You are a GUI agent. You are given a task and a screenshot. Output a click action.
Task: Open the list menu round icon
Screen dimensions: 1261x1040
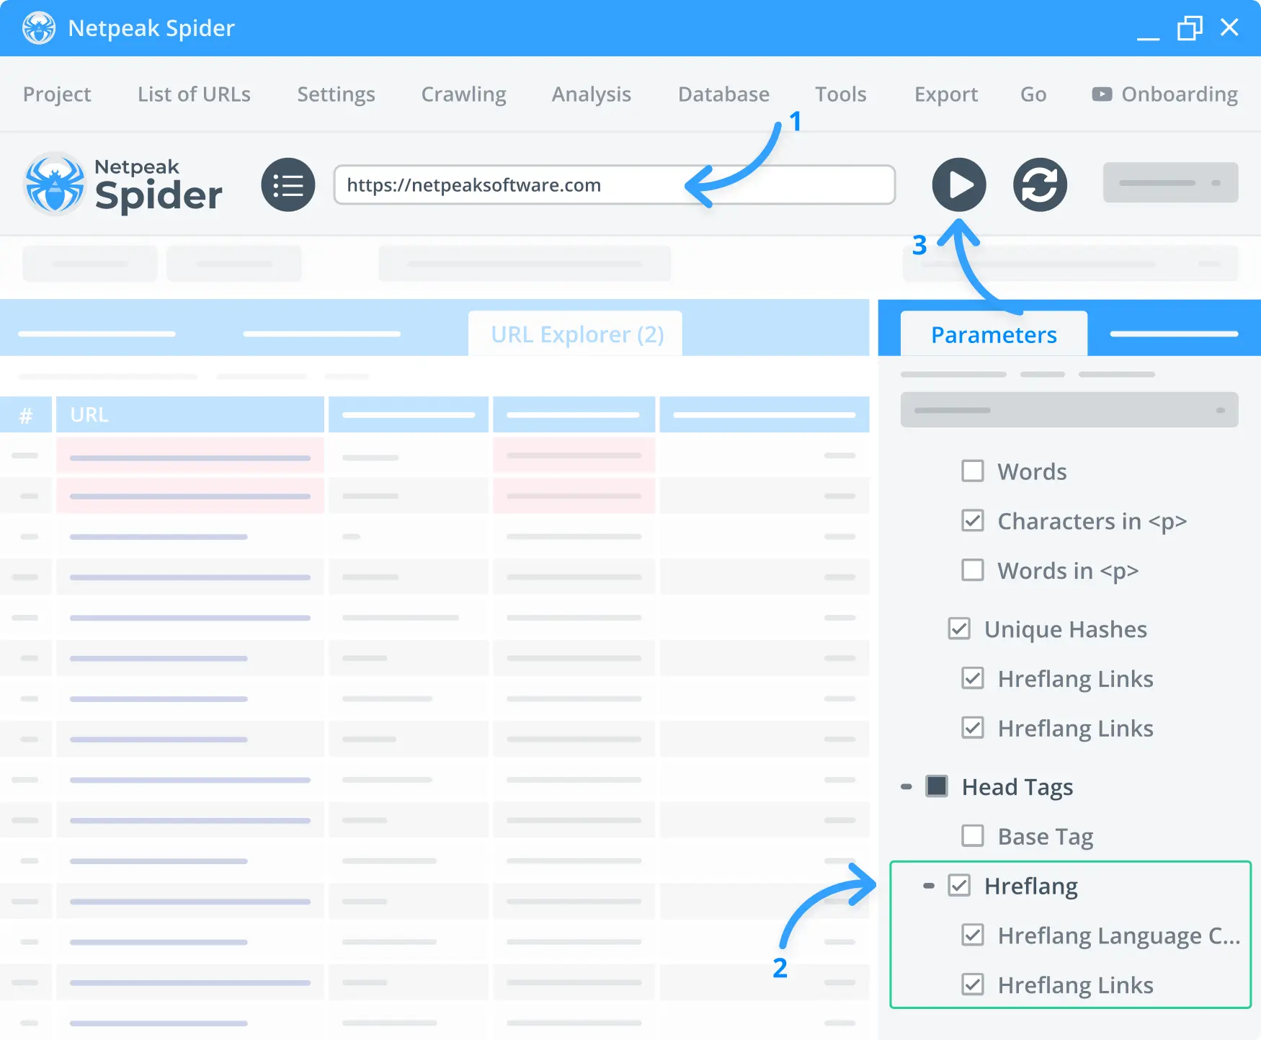click(288, 185)
